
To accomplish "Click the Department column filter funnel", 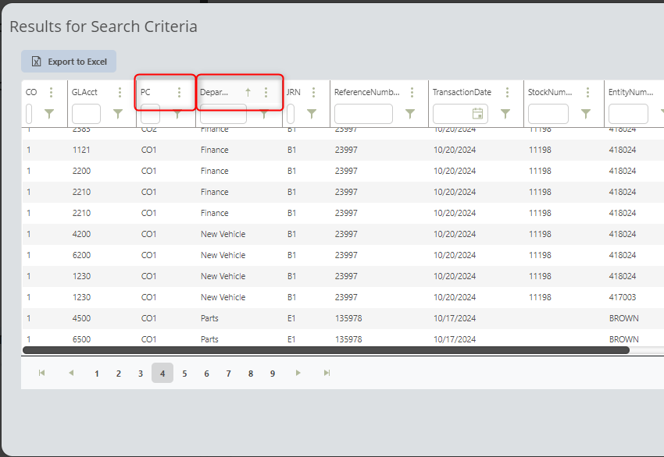I will tap(264, 114).
